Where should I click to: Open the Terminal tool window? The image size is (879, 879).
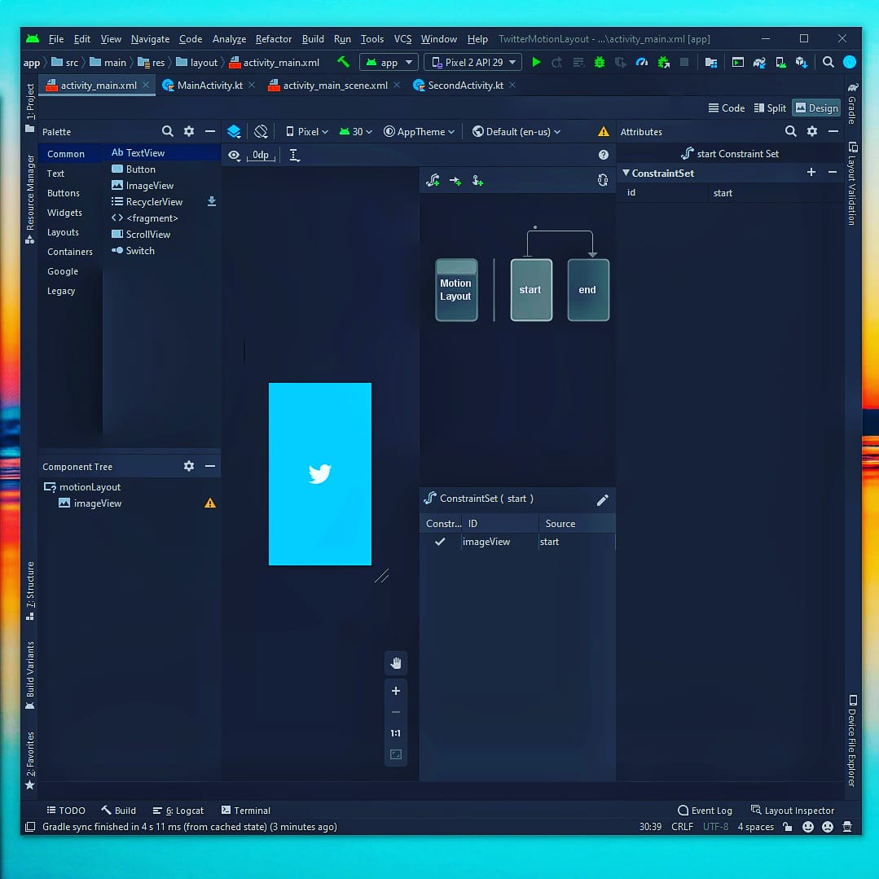point(245,810)
